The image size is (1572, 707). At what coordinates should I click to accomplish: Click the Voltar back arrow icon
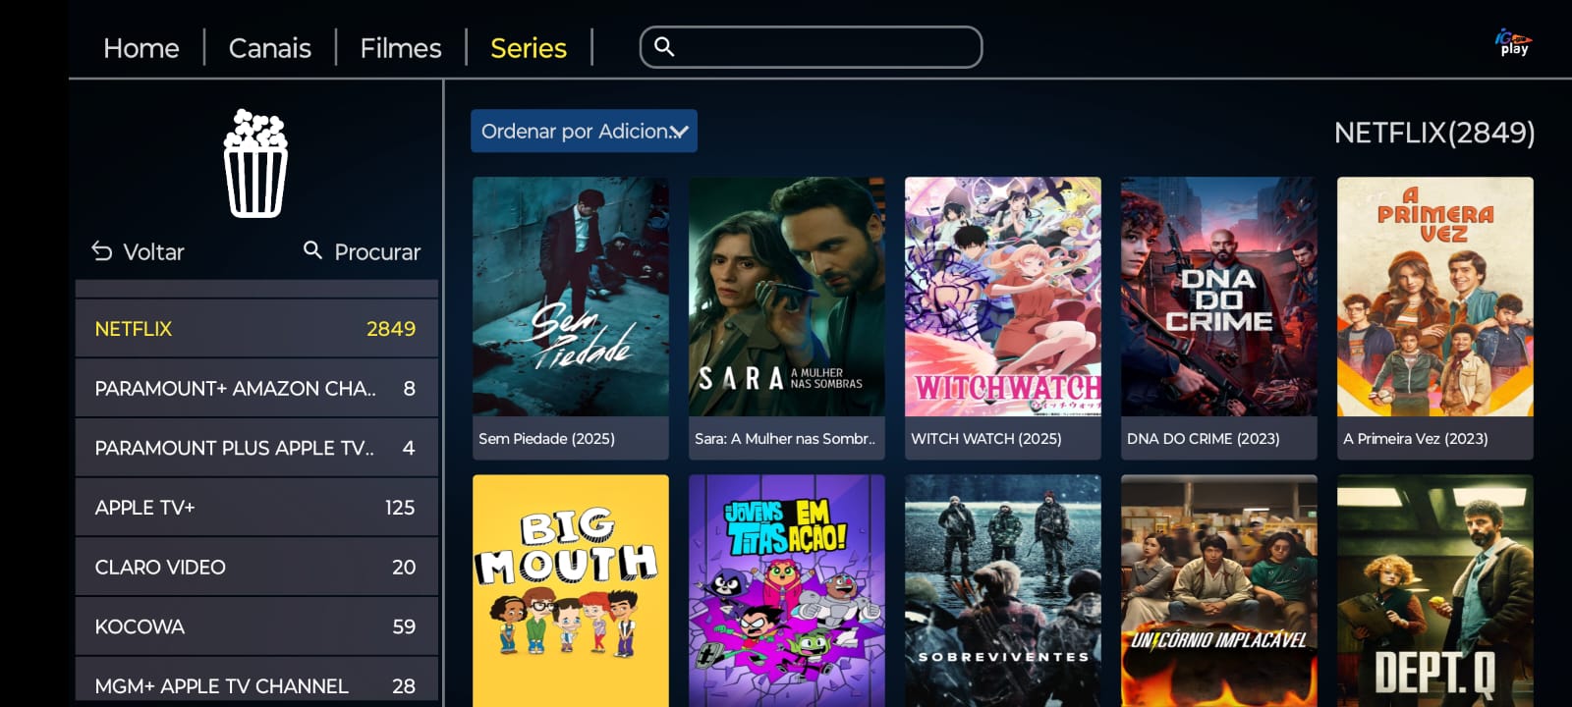coord(102,251)
